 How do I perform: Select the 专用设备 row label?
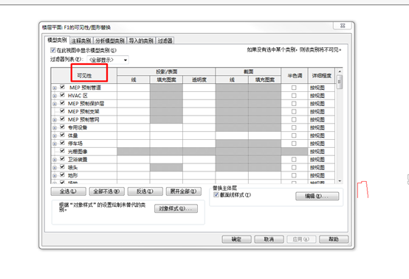point(78,127)
